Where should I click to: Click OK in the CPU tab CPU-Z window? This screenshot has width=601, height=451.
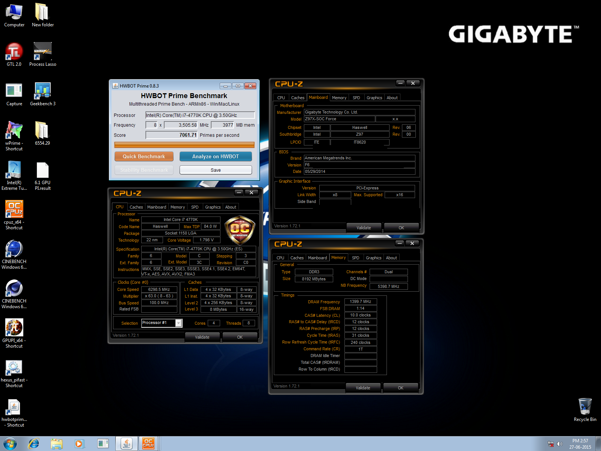click(240, 337)
